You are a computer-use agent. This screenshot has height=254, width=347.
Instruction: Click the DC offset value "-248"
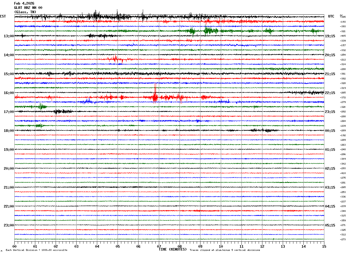[343, 150]
